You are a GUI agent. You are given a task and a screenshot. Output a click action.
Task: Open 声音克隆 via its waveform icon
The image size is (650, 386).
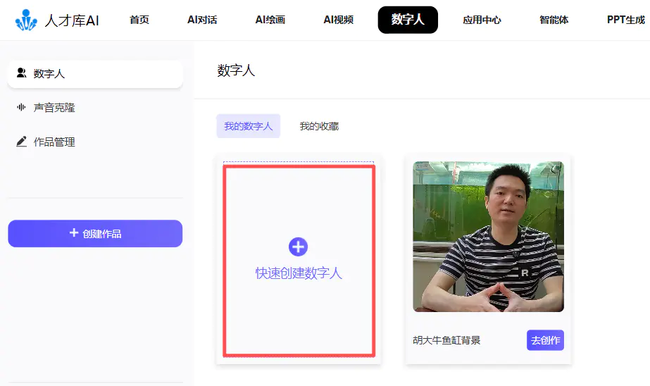[21, 108]
